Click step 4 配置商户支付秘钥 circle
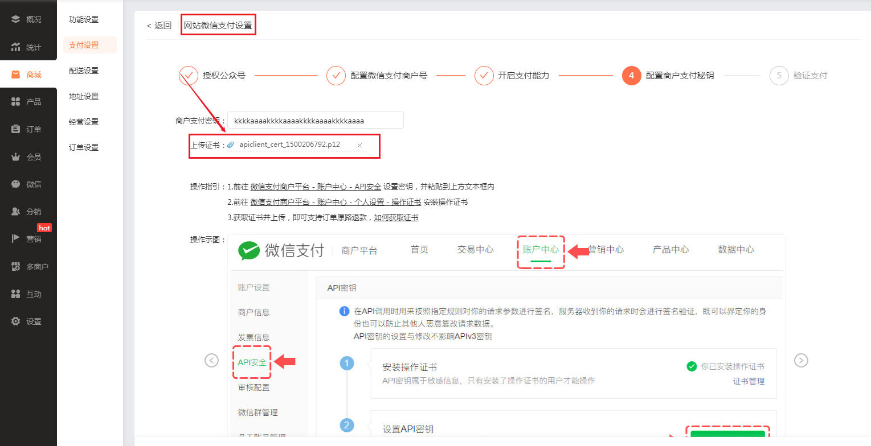Viewport: 871px width, 446px height. pyautogui.click(x=631, y=75)
